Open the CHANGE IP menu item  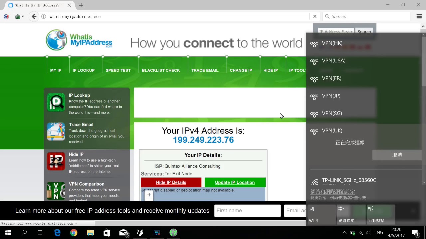coord(241,70)
